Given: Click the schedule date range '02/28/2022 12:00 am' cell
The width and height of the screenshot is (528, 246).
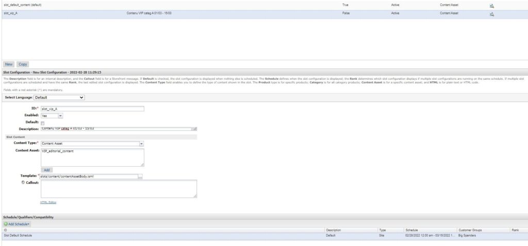Looking at the screenshot, I should pos(430,236).
